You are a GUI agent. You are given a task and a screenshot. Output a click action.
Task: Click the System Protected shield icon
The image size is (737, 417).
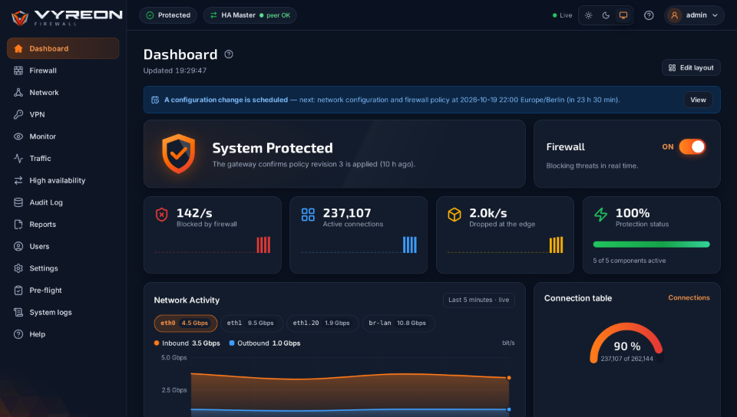pos(179,154)
